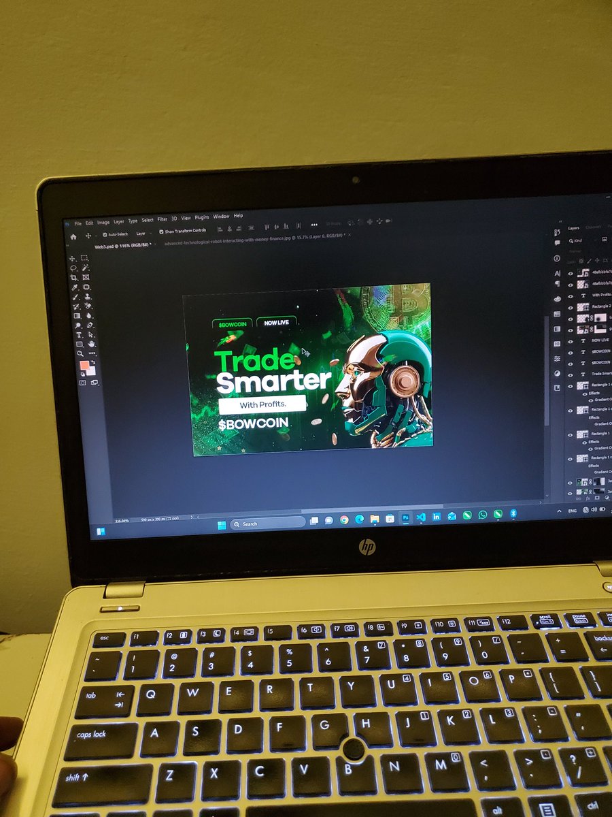Select the Brush tool
This screenshot has width=612, height=817.
tap(75, 297)
